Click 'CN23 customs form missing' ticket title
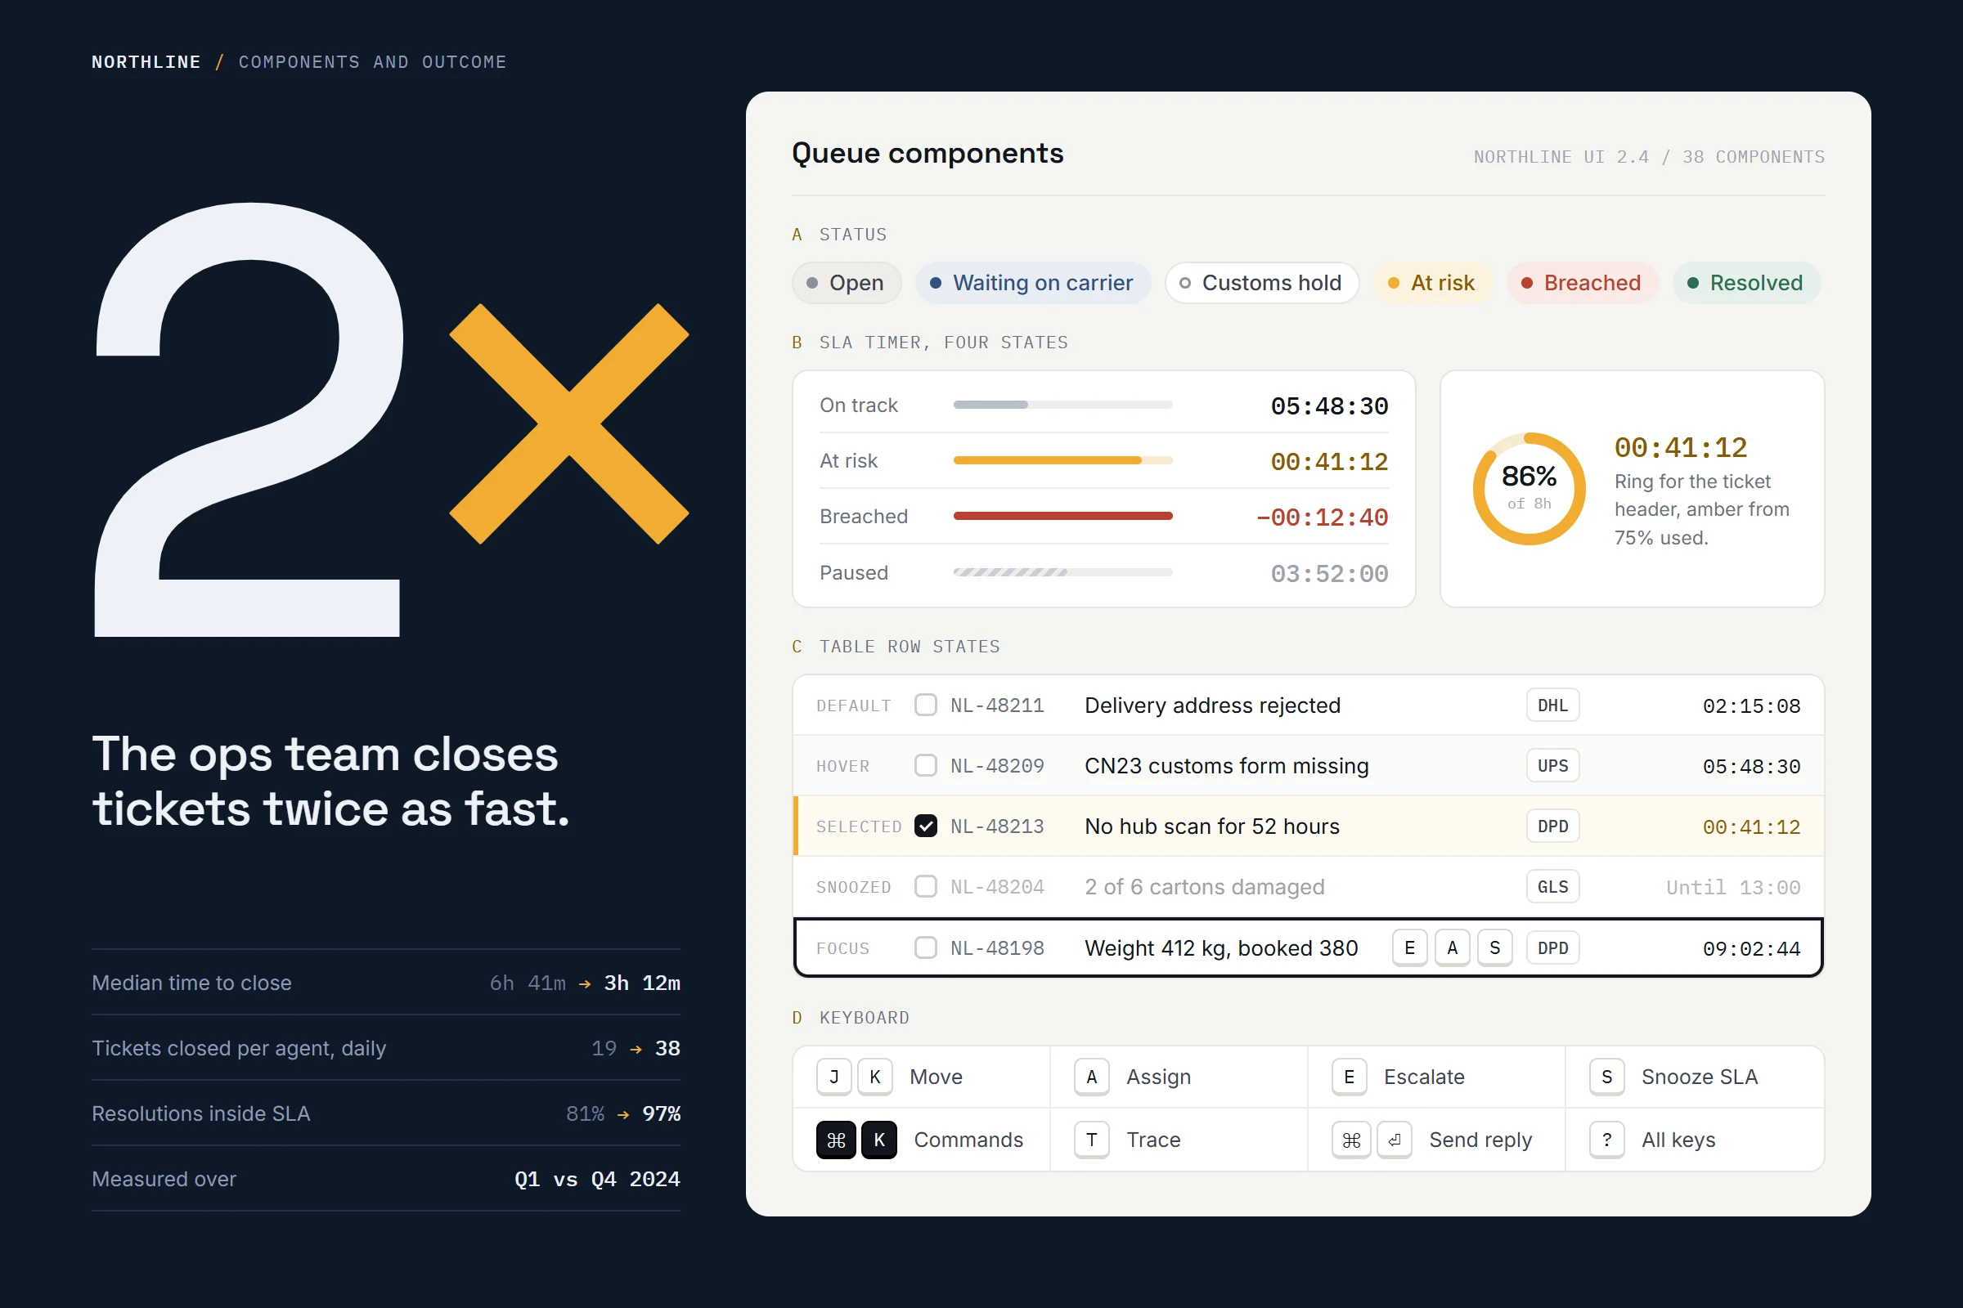The image size is (1963, 1308). (x=1226, y=765)
